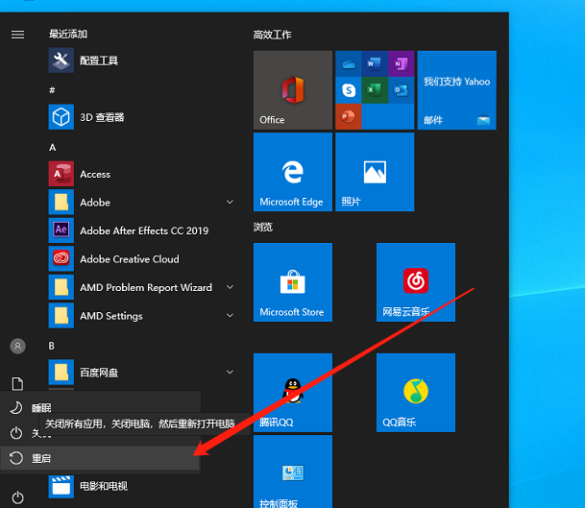Click the Access list label
This screenshot has height=508, width=585.
point(95,174)
